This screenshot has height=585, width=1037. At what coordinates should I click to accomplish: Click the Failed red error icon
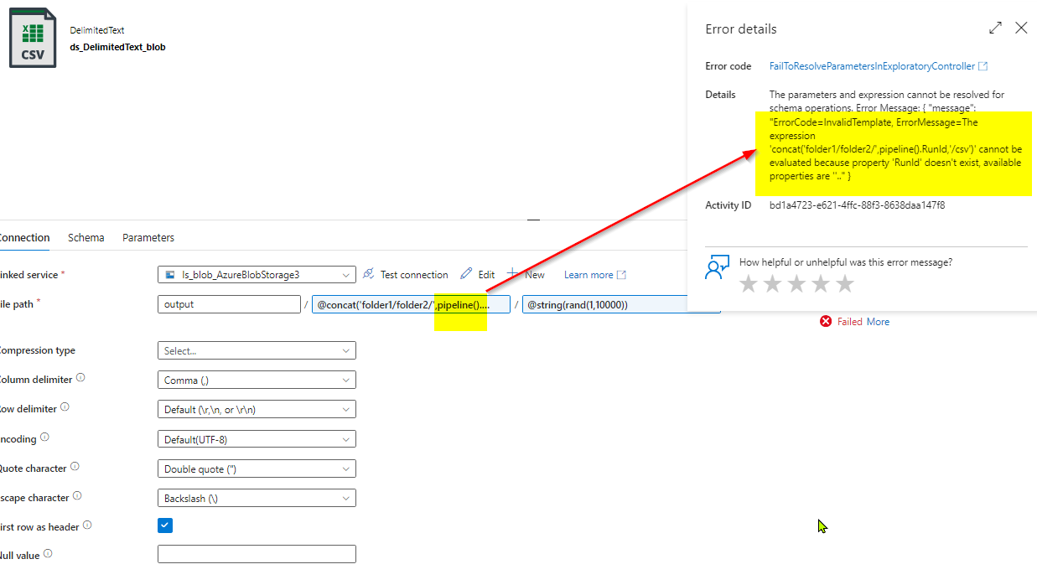[826, 322]
